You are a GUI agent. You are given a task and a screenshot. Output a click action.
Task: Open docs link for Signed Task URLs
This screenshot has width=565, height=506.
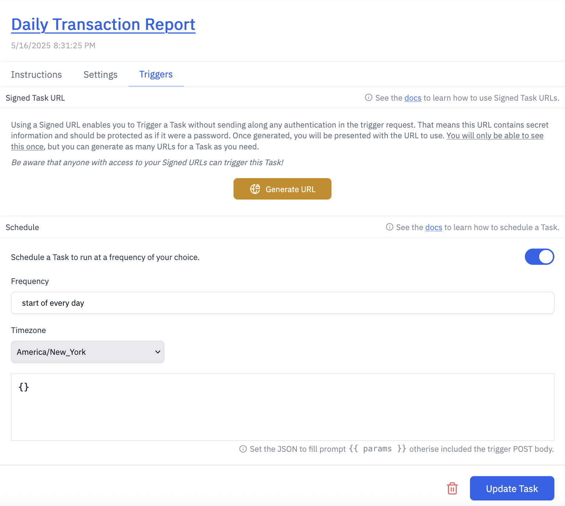click(413, 98)
